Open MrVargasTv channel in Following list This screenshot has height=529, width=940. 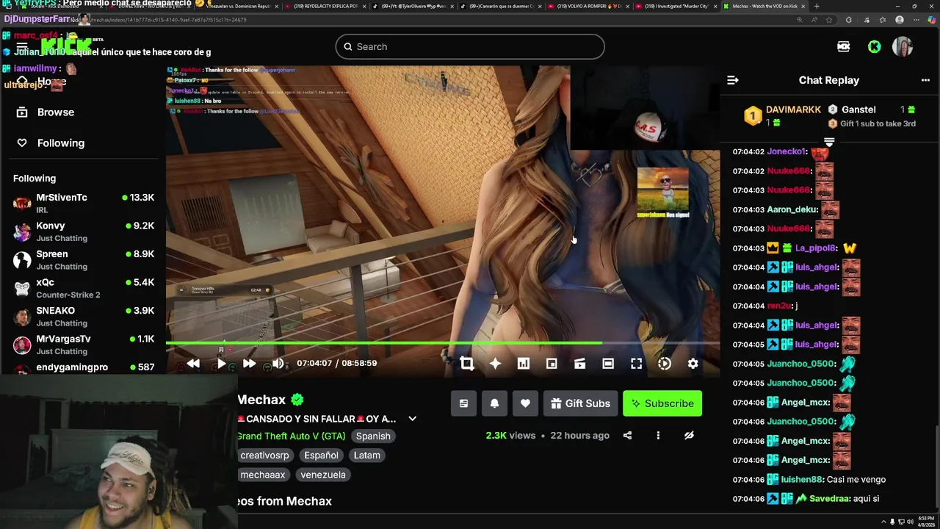pos(83,345)
